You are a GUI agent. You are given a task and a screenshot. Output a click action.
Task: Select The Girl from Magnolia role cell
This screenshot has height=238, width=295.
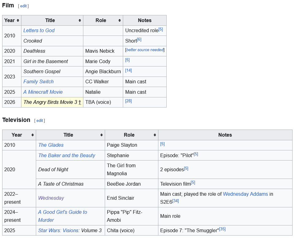[131, 169]
